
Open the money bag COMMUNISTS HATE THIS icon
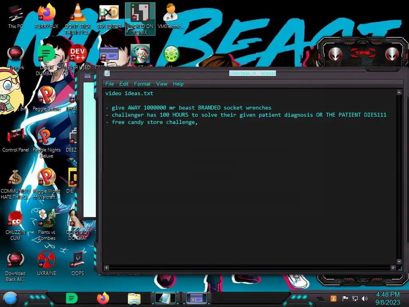pyautogui.click(x=16, y=184)
